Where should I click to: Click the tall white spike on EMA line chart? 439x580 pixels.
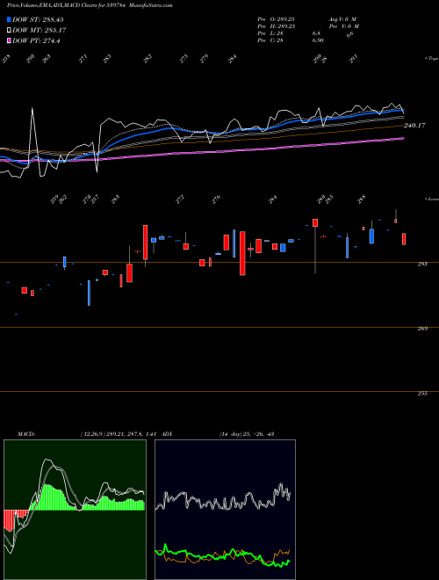(x=32, y=135)
